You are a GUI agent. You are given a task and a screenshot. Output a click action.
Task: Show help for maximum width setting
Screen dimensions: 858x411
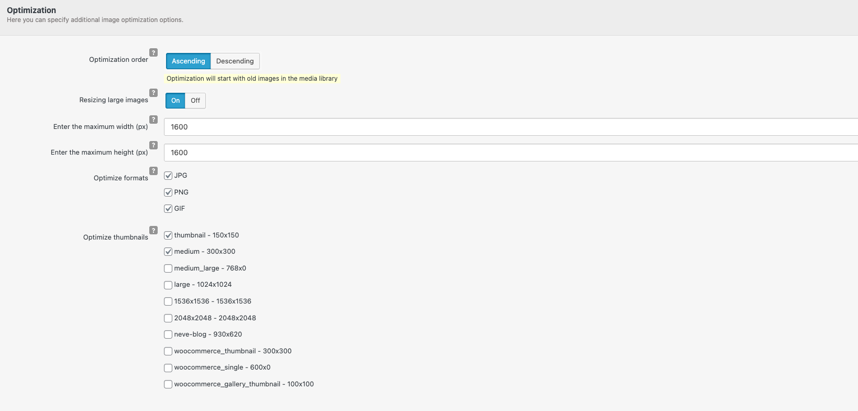click(x=153, y=120)
